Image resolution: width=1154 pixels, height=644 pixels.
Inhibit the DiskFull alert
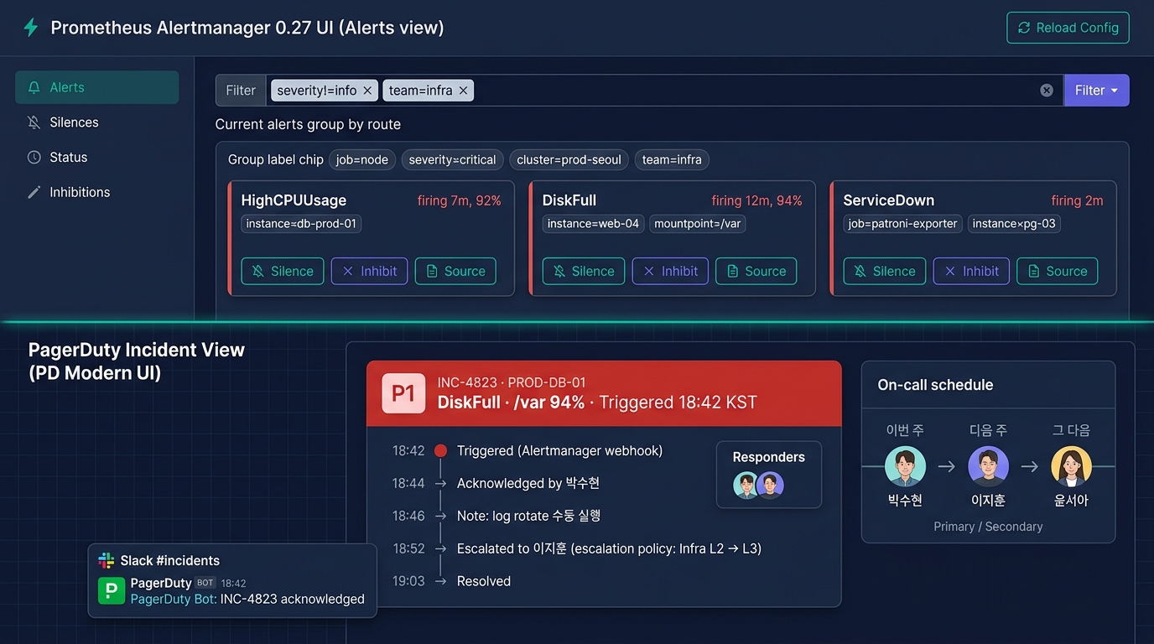point(670,271)
